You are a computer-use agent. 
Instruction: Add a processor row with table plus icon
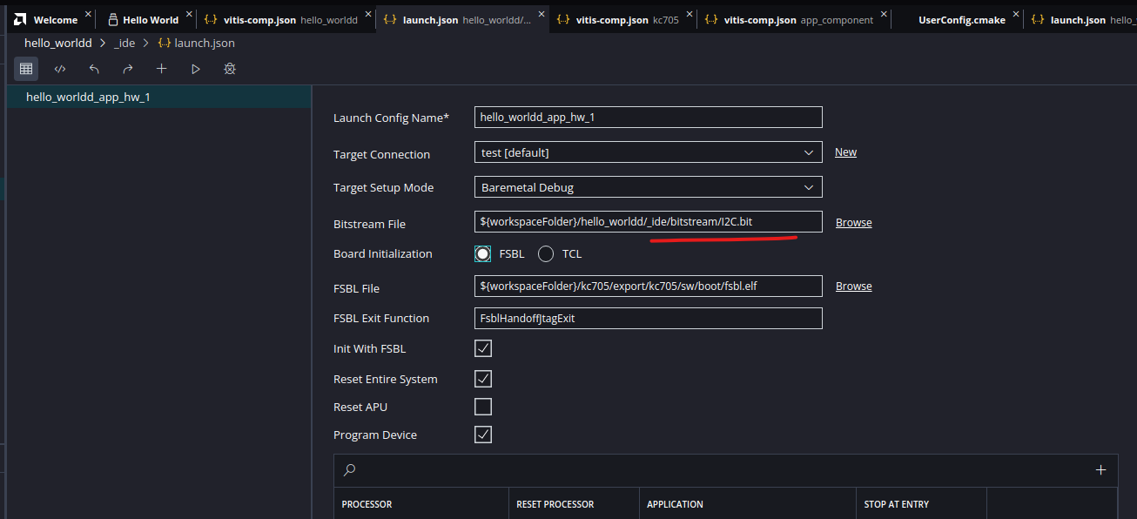(x=1100, y=470)
